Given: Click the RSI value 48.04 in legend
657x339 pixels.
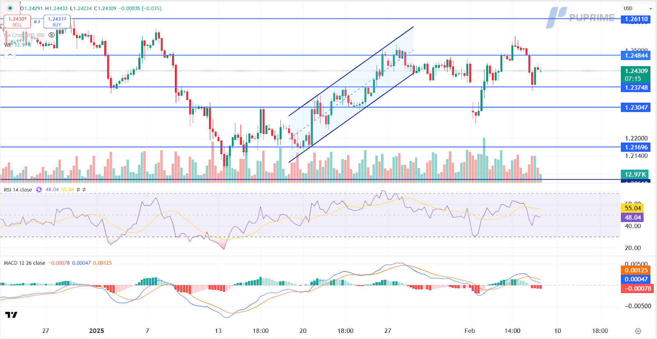Looking at the screenshot, I should [52, 190].
